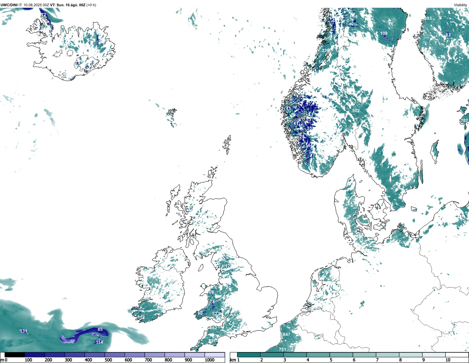Click the 'VT: Sun. 10.ágú. 00Z' valid time
Viewport: 469px width, 363px height.
[68, 5]
